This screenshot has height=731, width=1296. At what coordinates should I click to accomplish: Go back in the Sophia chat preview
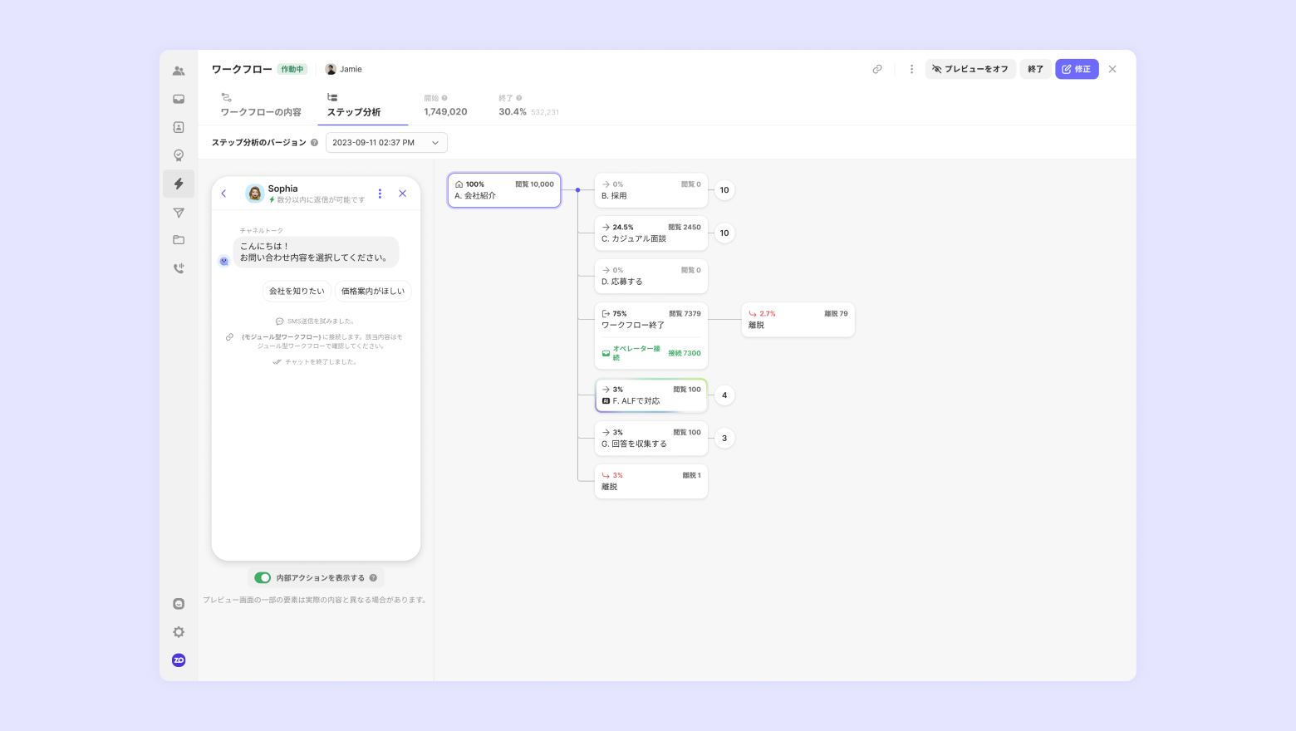click(223, 194)
